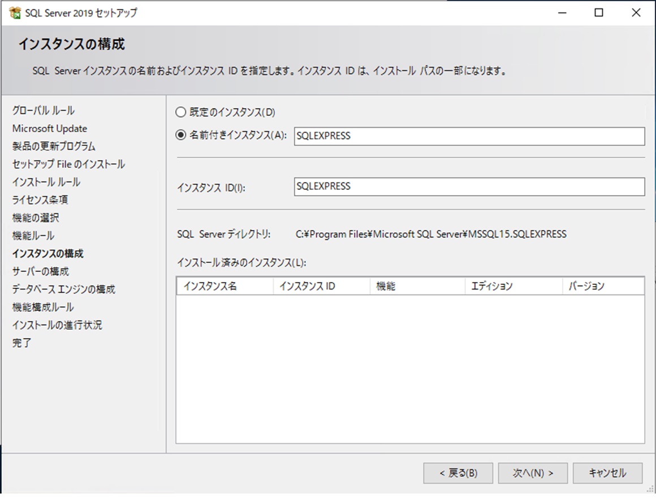Viewport: 656px width, 502px height.
Task: Click the エディション column header
Action: (x=513, y=286)
